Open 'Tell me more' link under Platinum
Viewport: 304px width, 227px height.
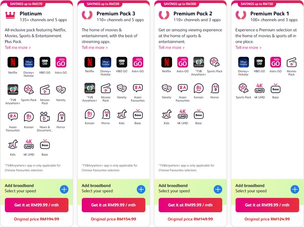tap(18, 47)
